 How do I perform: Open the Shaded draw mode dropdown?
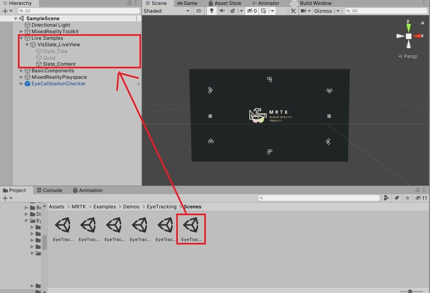pos(167,11)
